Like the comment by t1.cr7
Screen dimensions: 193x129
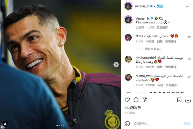189,37
